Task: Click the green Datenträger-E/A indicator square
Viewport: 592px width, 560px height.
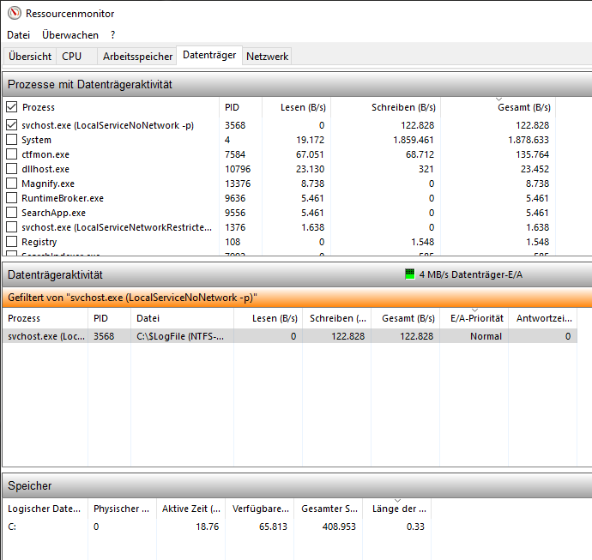Action: coord(409,274)
